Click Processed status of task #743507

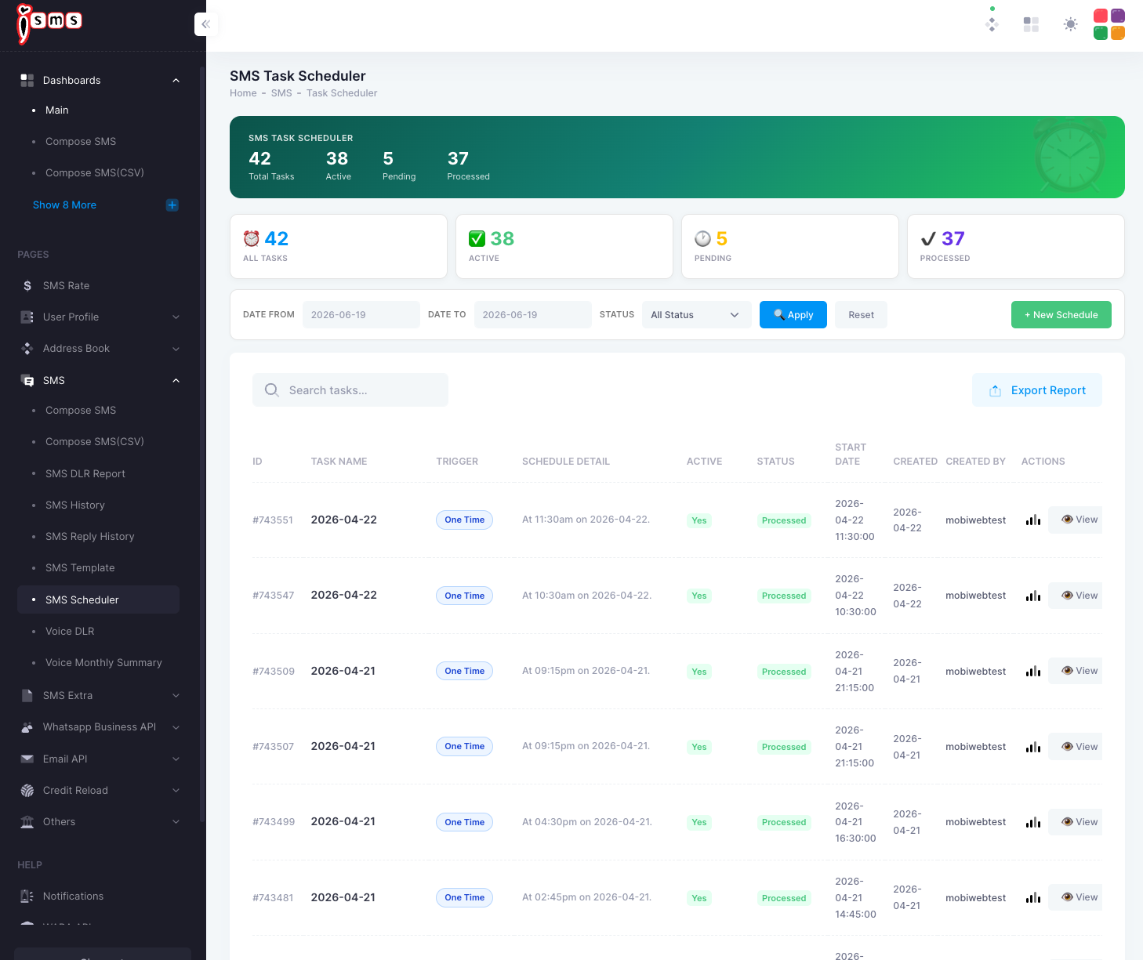pos(784,747)
